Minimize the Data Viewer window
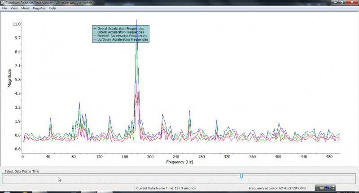The image size is (359, 193). click(x=336, y=2)
